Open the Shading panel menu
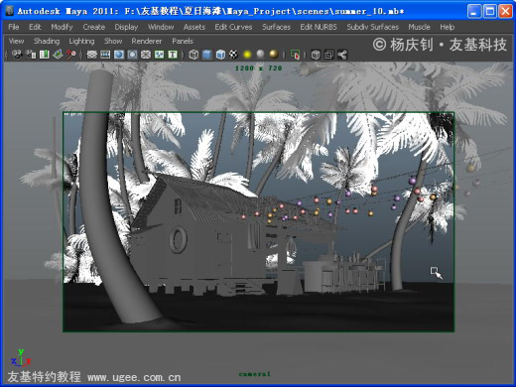 tap(47, 41)
